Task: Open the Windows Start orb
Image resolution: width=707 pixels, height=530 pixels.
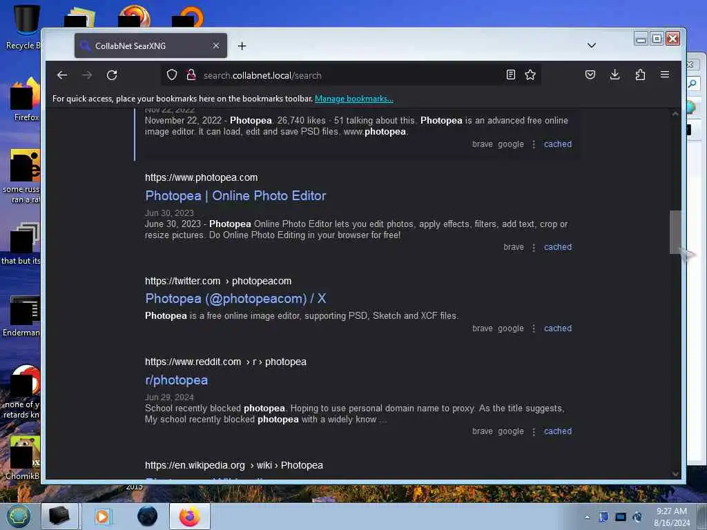Action: (x=19, y=516)
